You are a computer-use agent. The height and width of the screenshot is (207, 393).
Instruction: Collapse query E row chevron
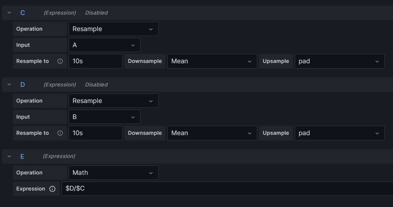[x=9, y=156]
